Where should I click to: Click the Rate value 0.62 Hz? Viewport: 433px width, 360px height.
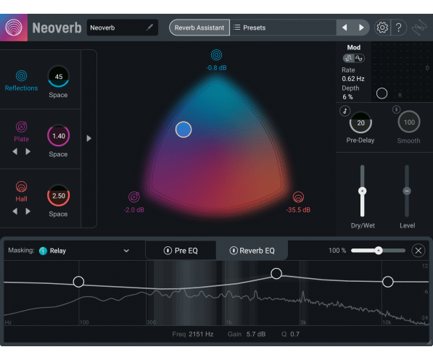coord(353,79)
